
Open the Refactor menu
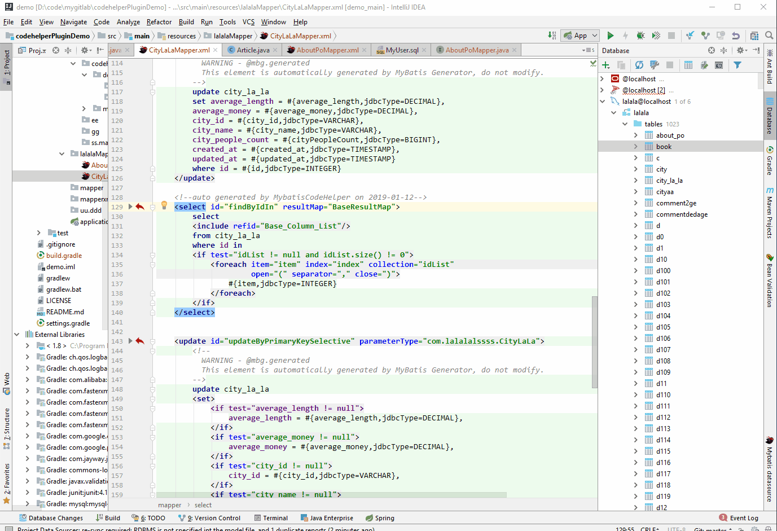click(159, 22)
